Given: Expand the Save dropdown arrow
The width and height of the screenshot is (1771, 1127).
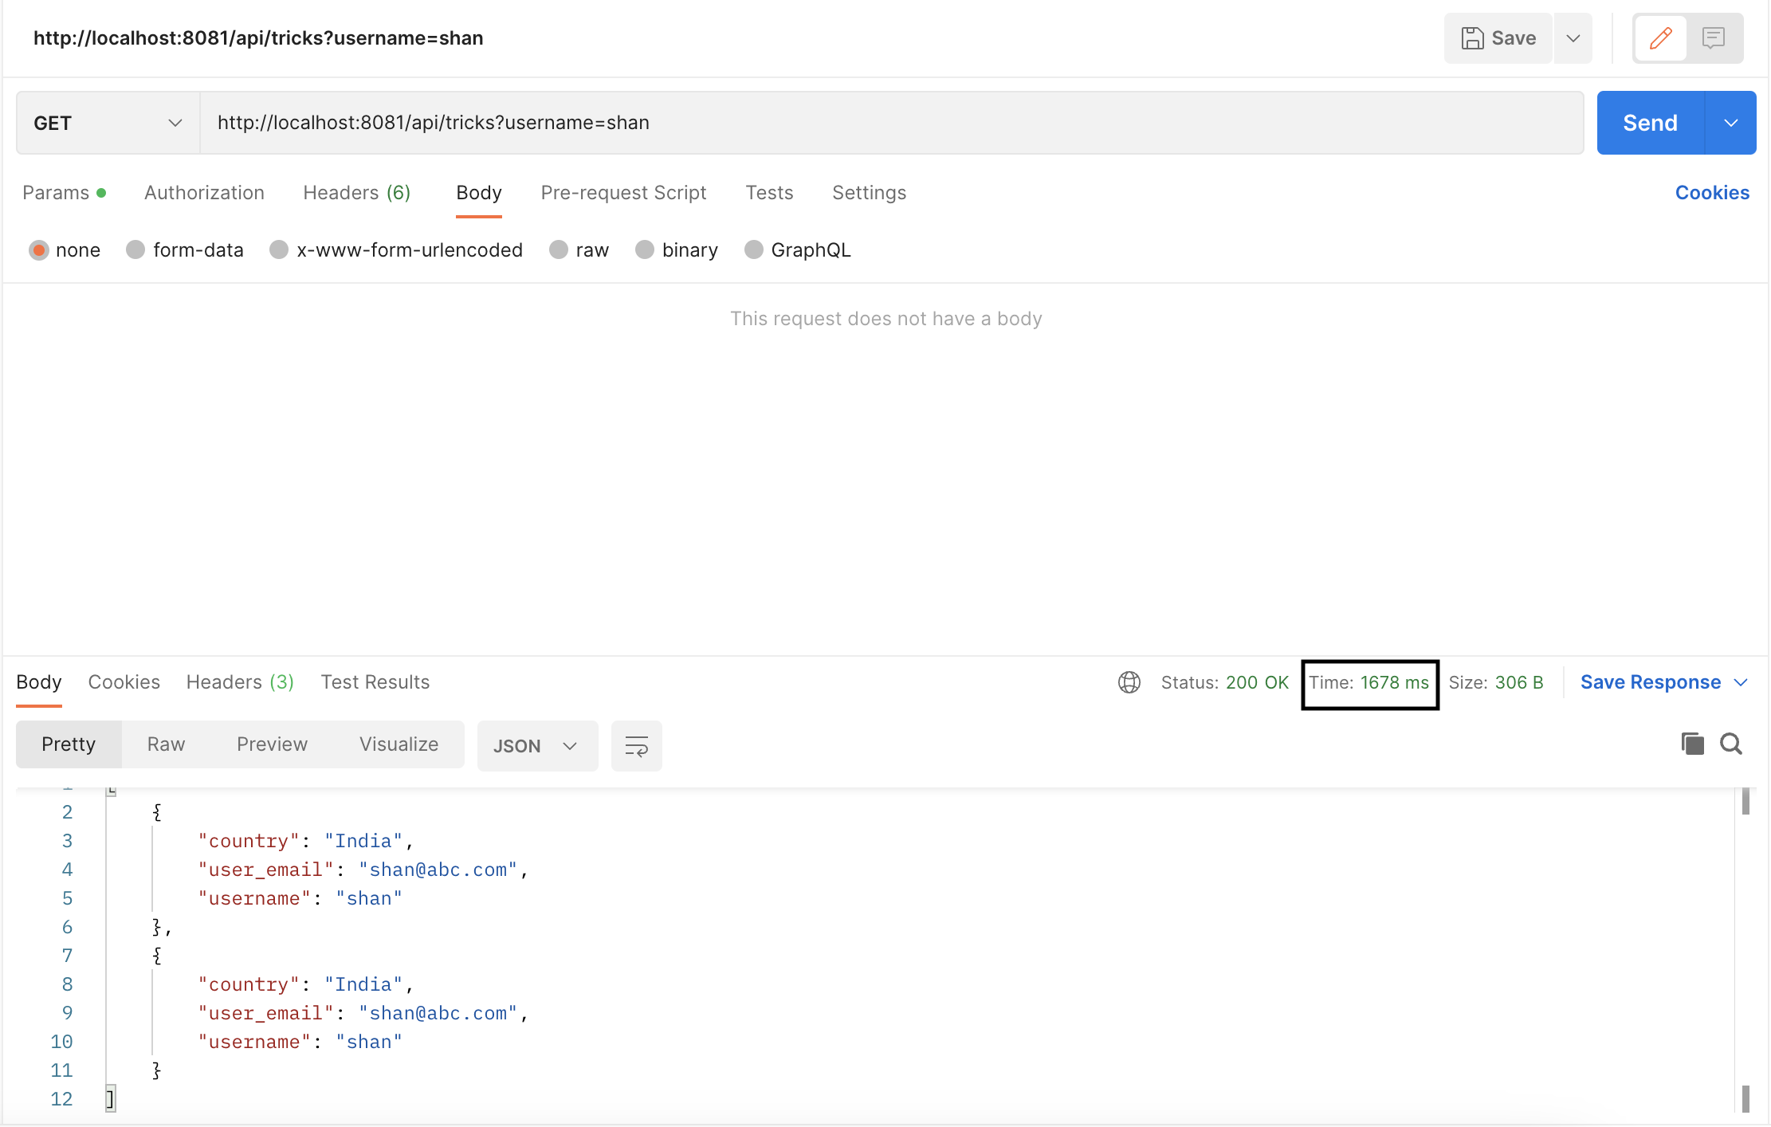Looking at the screenshot, I should click(x=1573, y=38).
